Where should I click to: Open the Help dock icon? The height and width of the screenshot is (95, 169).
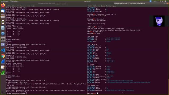(3, 34)
